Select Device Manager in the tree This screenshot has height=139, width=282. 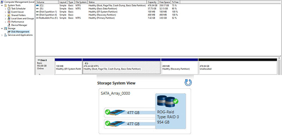tap(19, 25)
